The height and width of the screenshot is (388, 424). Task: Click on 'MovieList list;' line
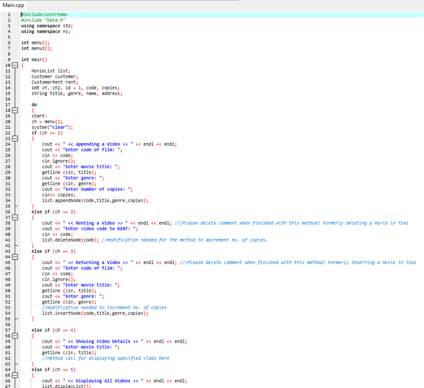point(51,71)
